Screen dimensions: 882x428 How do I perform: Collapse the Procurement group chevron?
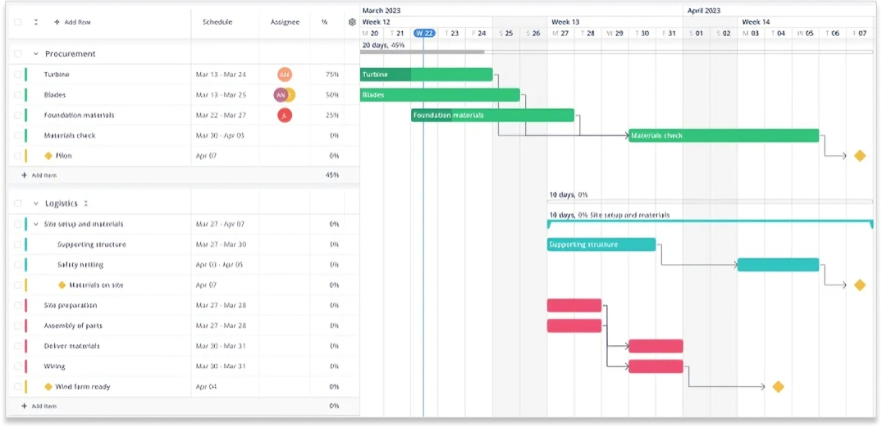[36, 54]
